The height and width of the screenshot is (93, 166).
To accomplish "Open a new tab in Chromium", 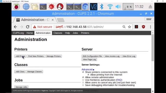I will tap(61, 20).
